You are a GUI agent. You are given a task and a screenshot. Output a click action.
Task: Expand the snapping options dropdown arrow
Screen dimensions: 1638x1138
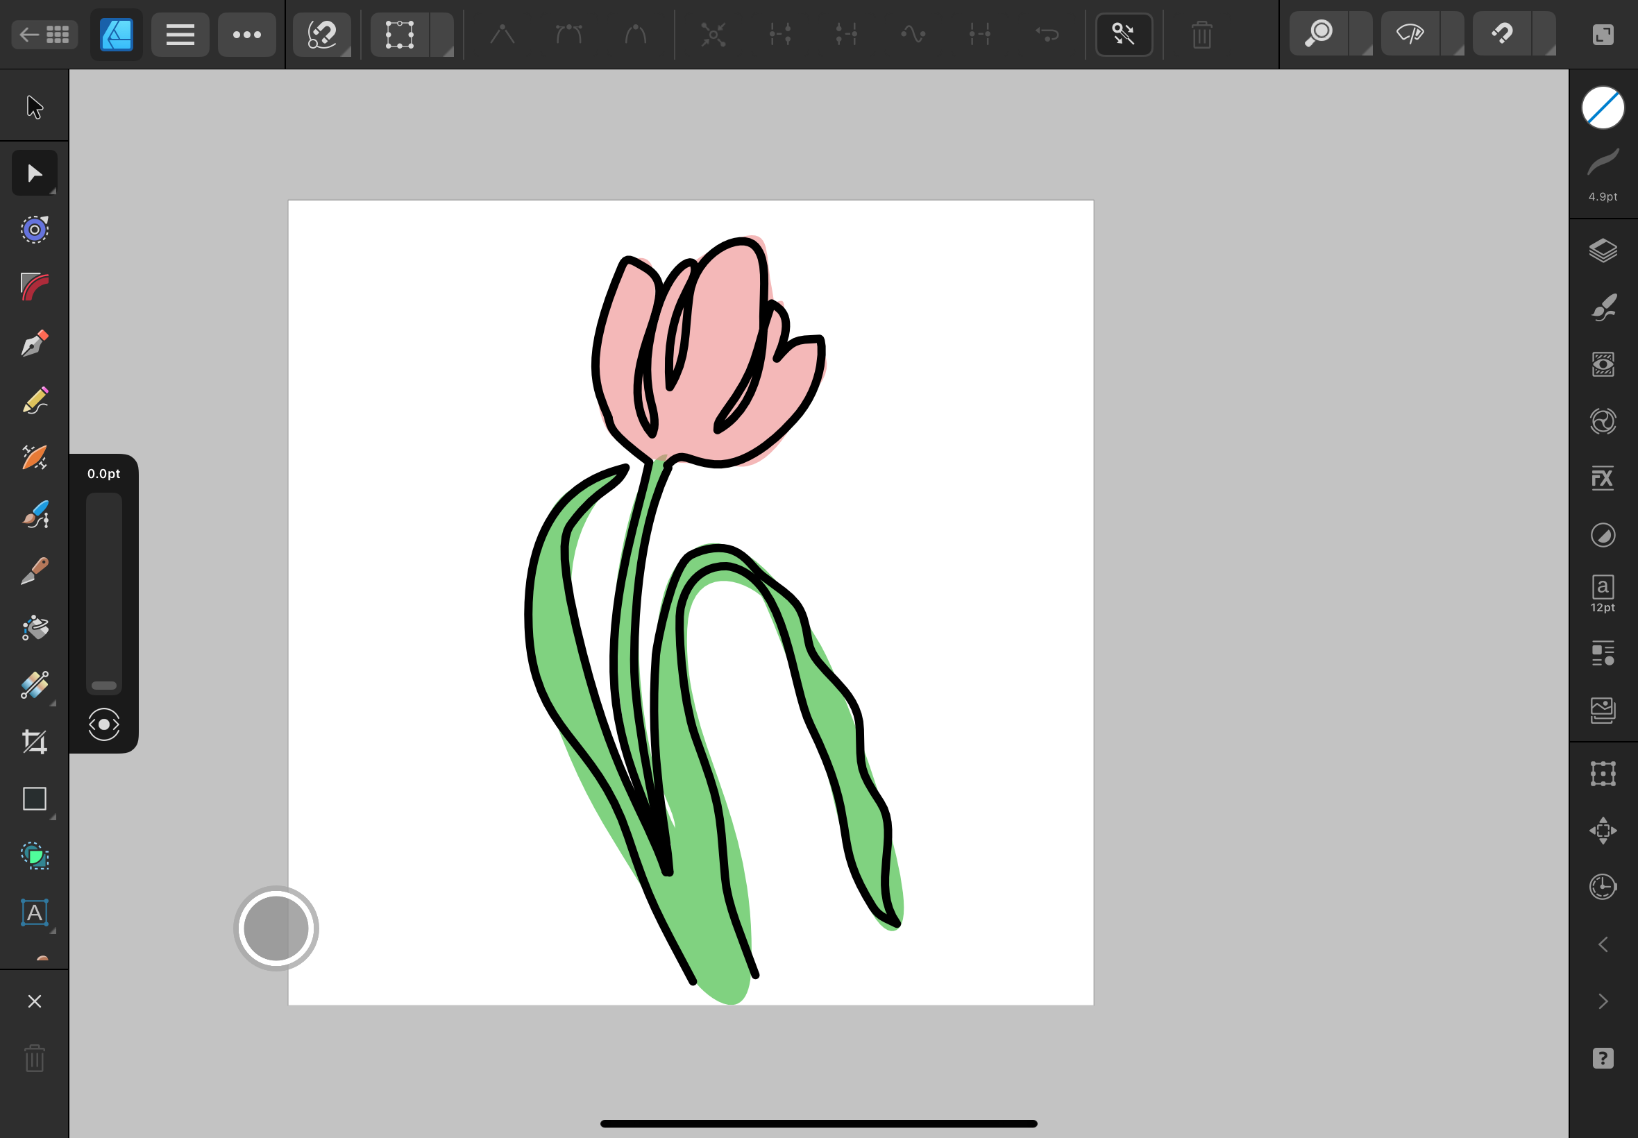[x=1543, y=34]
